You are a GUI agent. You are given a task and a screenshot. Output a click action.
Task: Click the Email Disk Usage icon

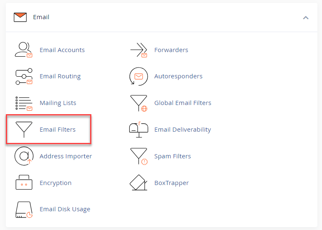[x=23, y=210]
